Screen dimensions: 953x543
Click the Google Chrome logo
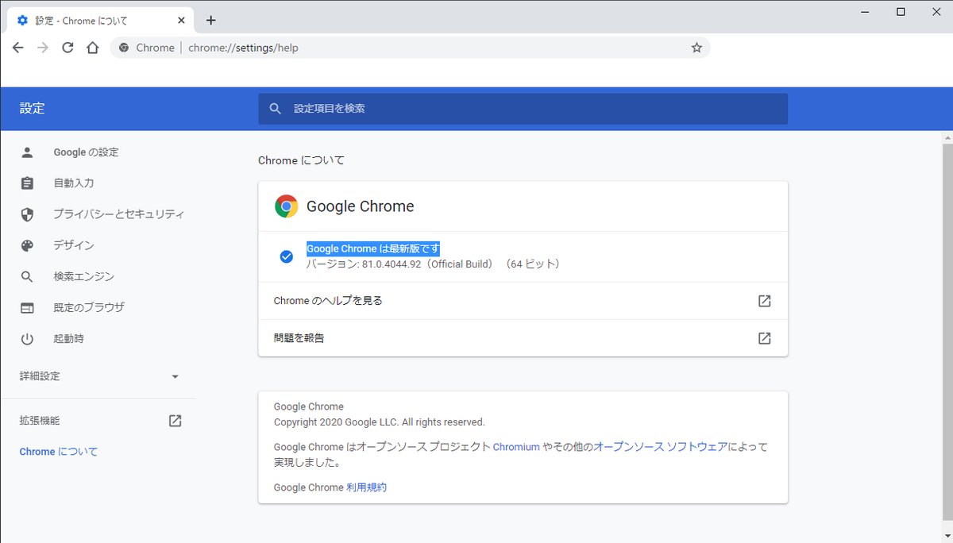(x=286, y=206)
